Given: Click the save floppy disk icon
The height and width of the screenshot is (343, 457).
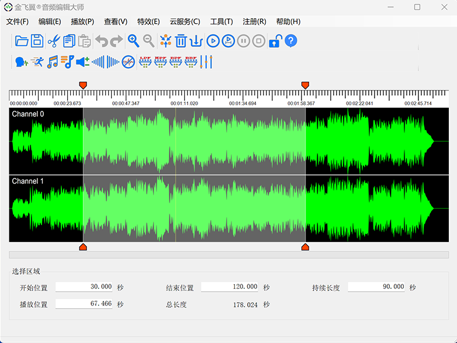Looking at the screenshot, I should click(x=37, y=41).
